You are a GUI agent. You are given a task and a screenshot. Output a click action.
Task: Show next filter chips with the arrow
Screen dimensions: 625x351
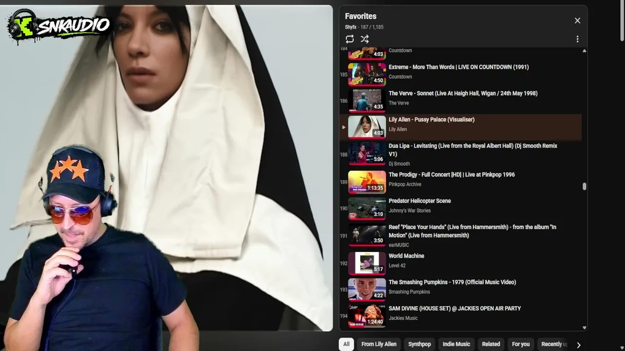(x=579, y=345)
